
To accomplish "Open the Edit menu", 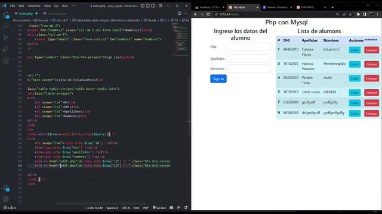I will coord(21,6).
